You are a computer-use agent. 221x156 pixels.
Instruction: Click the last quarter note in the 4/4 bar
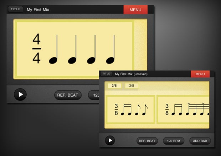point(110,49)
